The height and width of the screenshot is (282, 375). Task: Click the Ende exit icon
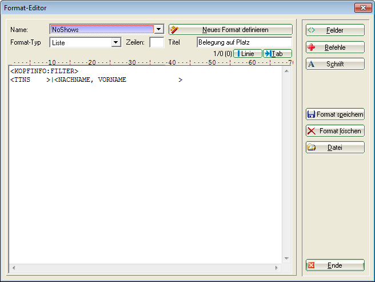(312, 265)
